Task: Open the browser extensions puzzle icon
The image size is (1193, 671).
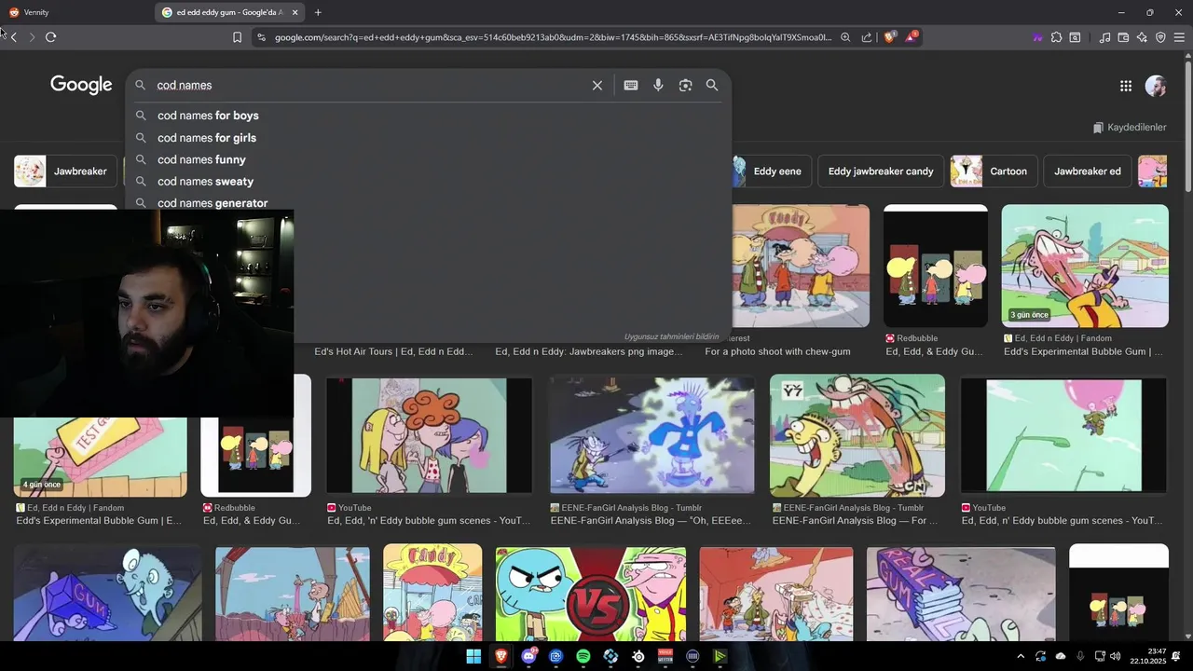Action: 1056,37
